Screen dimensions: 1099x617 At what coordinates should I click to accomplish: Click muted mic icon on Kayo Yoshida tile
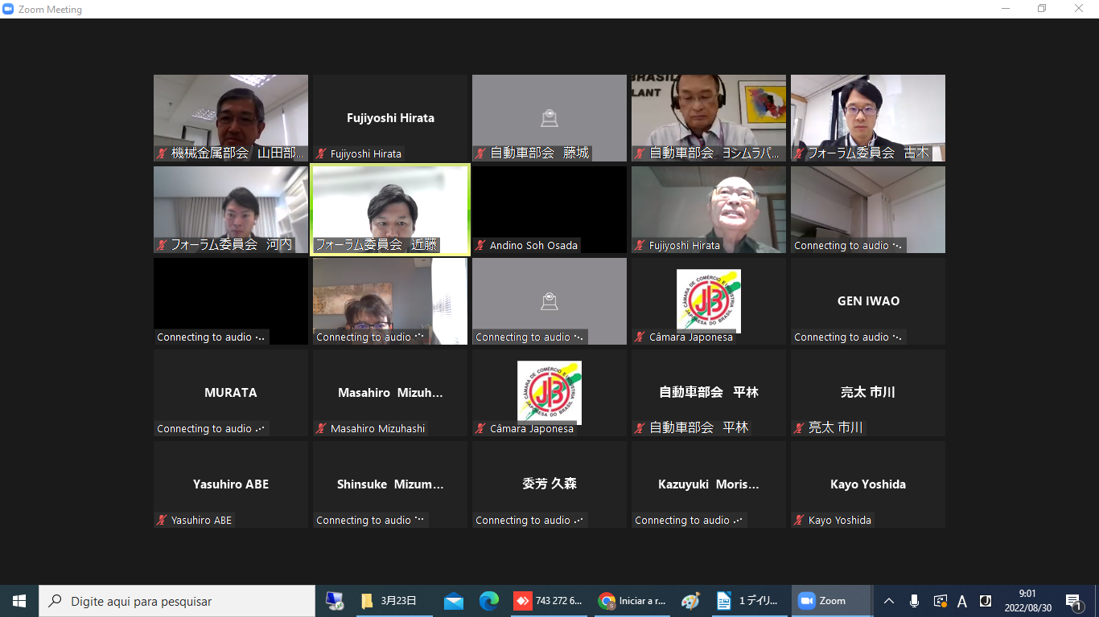pos(799,521)
